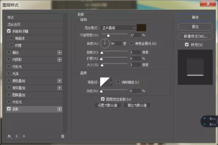The width and height of the screenshot is (218, 145).
Task: Delete effect with the trash icon
Action: (x=63, y=136)
